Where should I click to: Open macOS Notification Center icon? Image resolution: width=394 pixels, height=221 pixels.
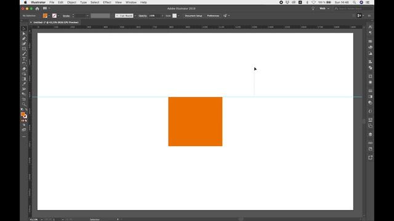point(368,2)
